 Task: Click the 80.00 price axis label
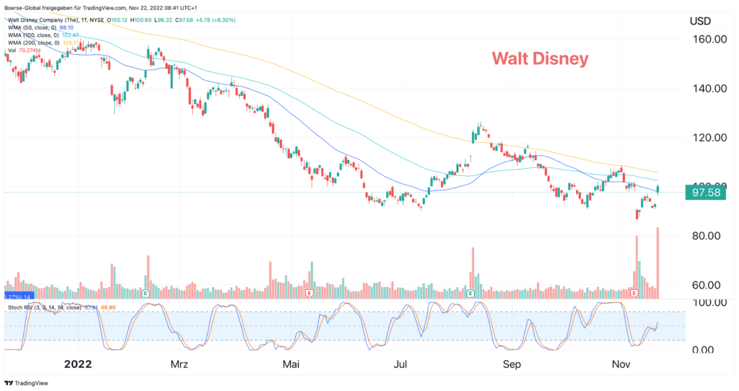click(706, 236)
